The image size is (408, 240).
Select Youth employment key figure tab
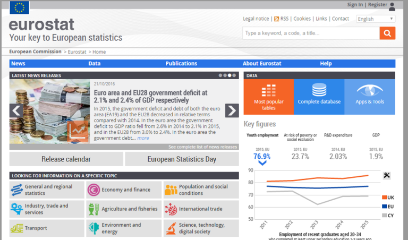[262, 135]
